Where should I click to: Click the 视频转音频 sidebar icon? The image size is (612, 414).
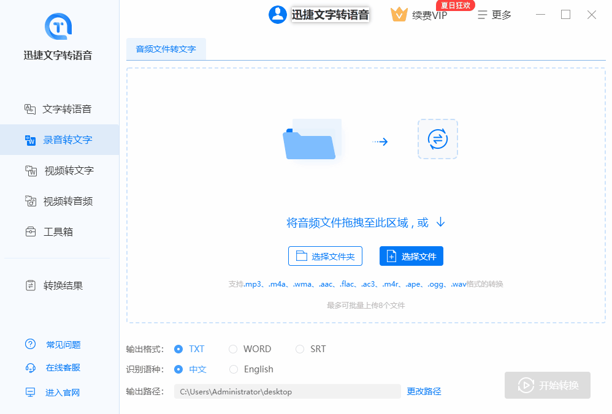(31, 201)
